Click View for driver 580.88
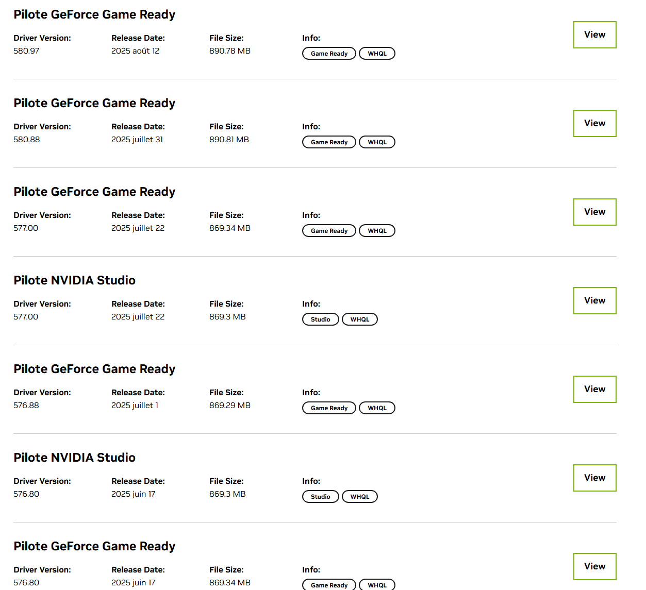 594,123
